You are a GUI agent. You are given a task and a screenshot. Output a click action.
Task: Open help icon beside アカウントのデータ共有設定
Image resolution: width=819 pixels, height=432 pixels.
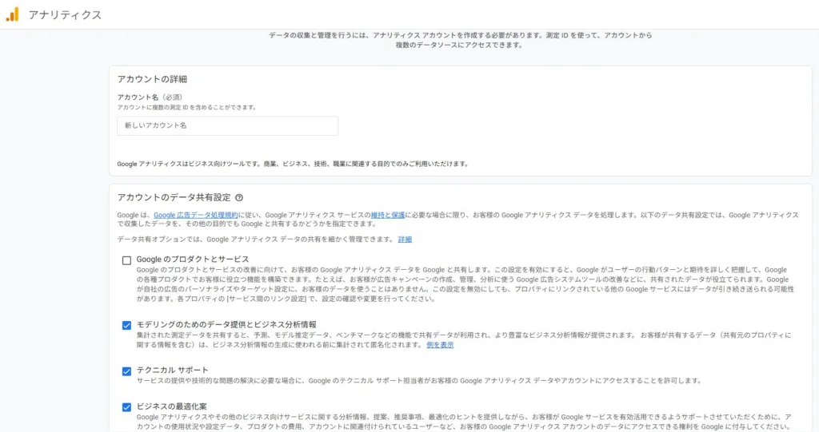[x=239, y=197]
